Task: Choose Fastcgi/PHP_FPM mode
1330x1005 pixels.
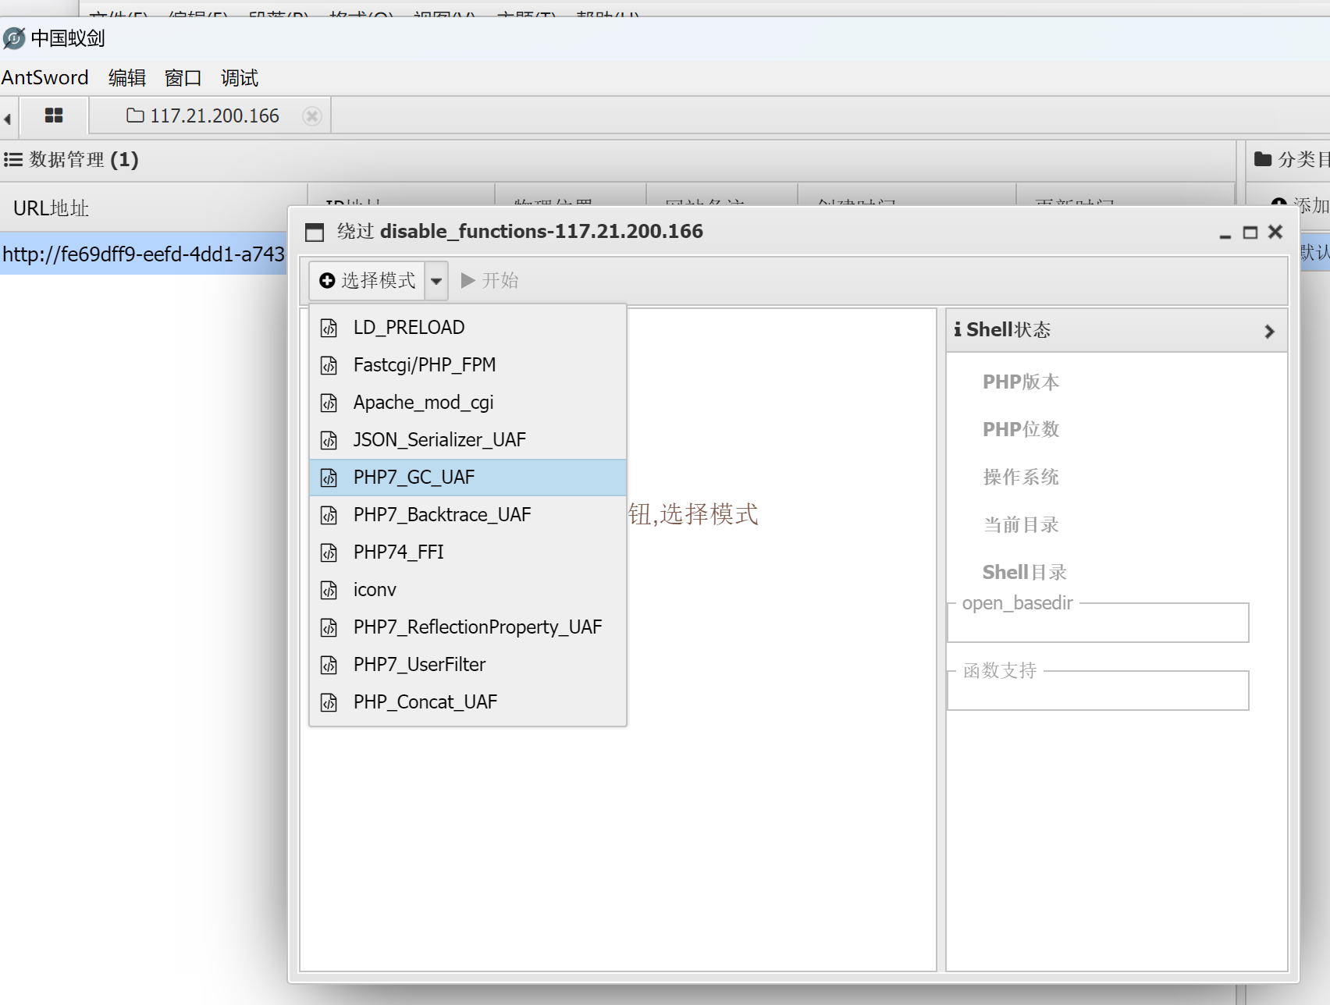Action: (468, 364)
